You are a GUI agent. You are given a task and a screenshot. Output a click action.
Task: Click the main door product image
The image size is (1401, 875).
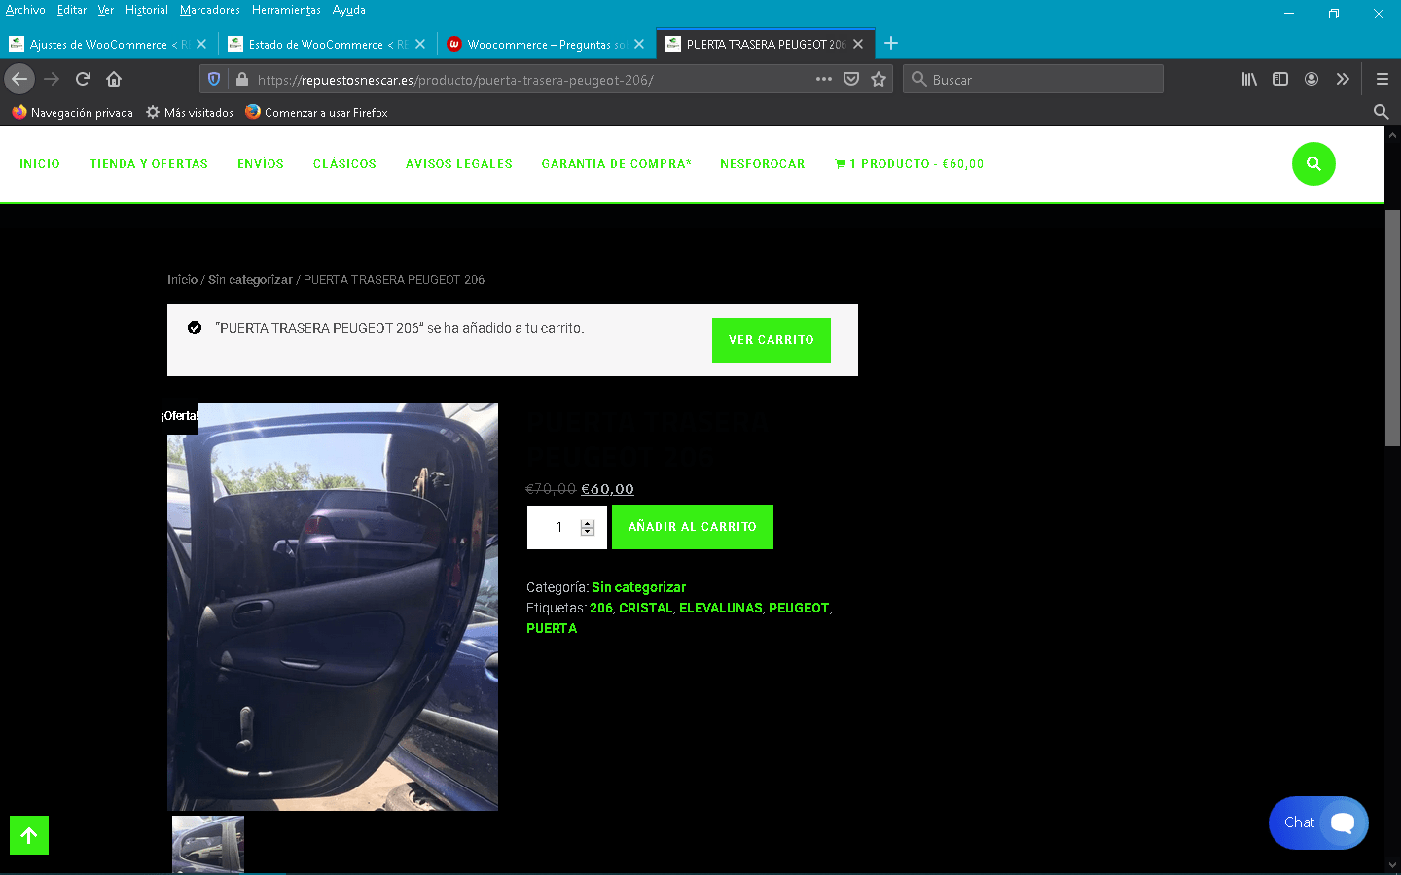333,607
